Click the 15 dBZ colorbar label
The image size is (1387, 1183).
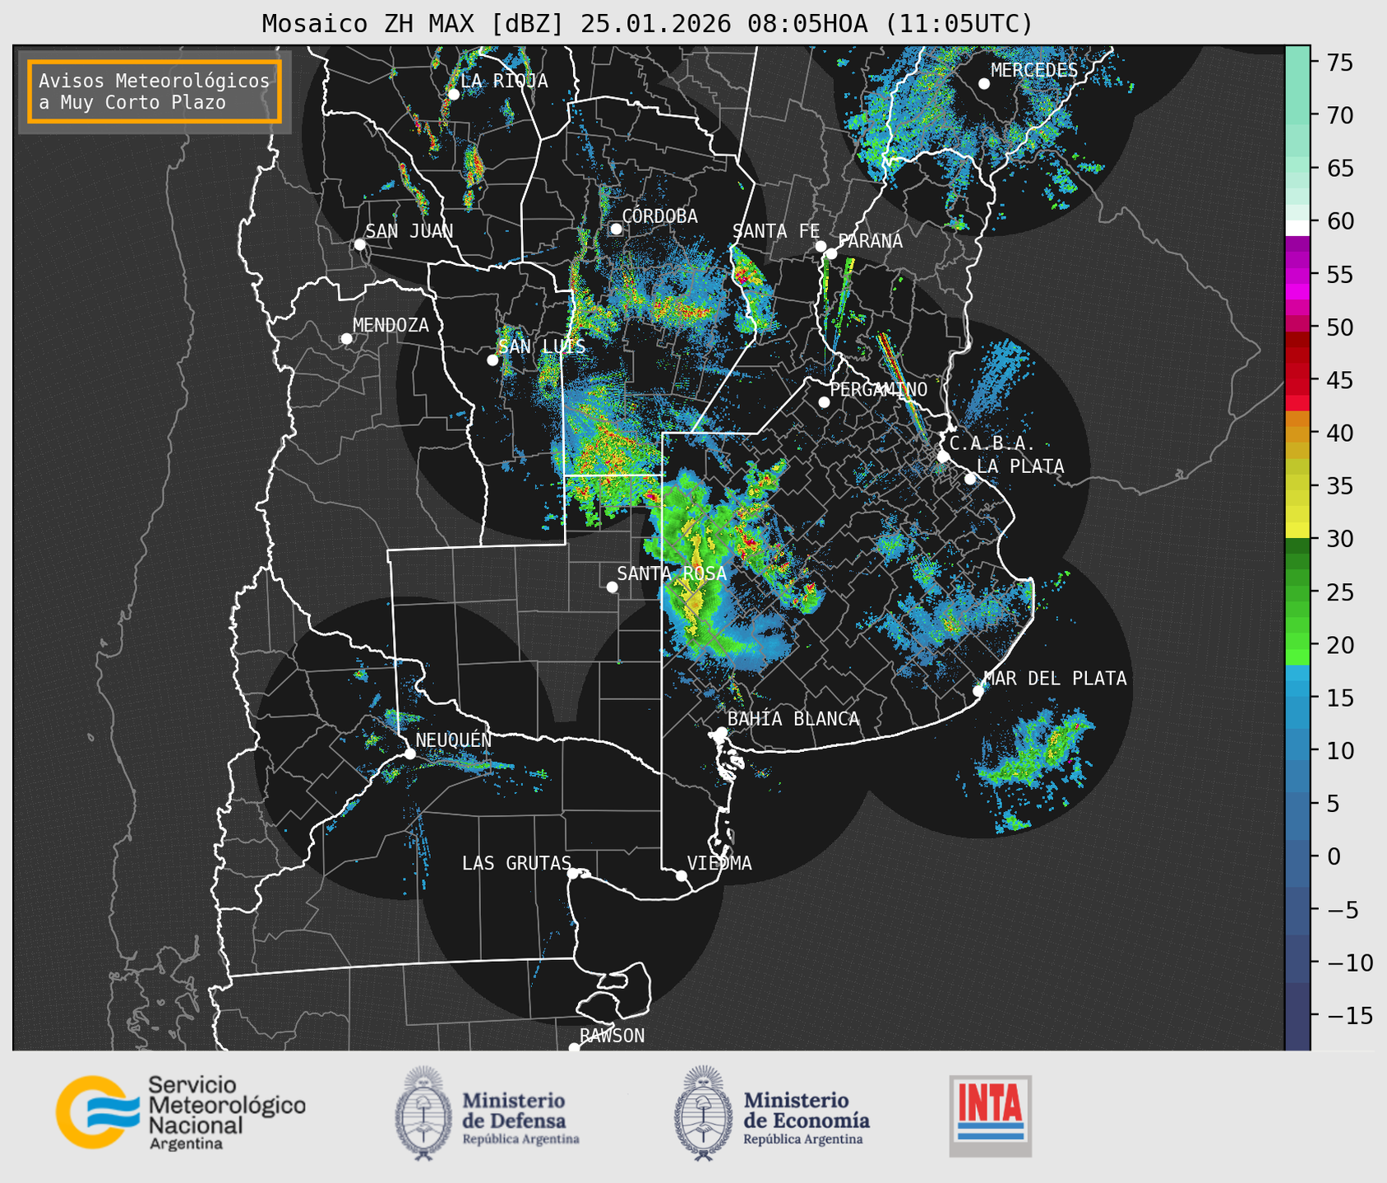(1339, 698)
